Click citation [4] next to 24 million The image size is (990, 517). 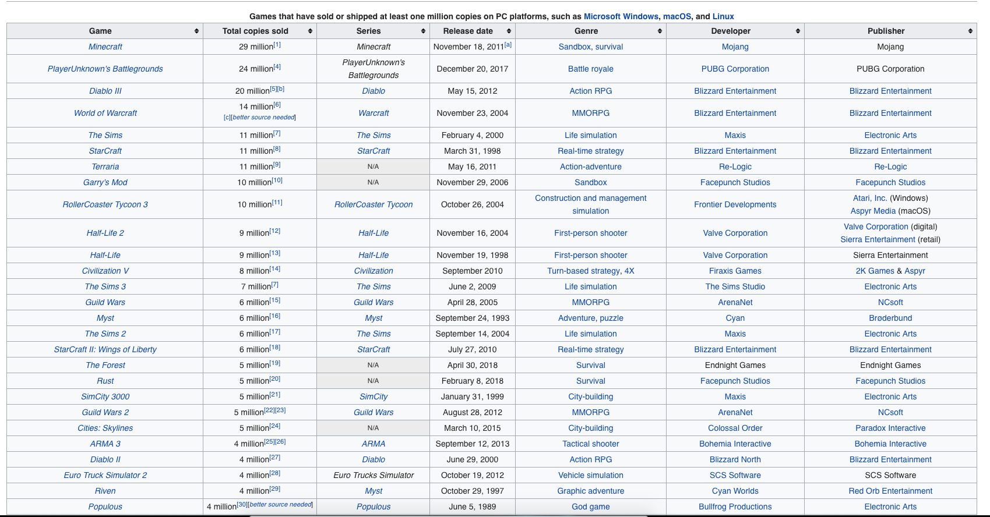[277, 67]
